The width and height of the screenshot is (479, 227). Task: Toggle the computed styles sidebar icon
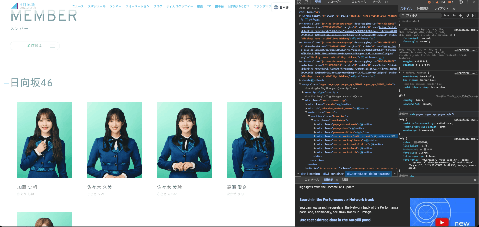coord(474,15)
